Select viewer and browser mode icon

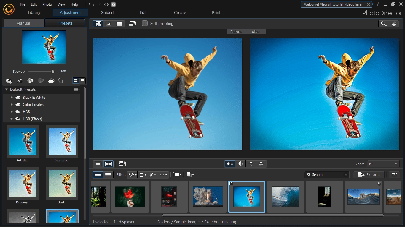(x=98, y=24)
